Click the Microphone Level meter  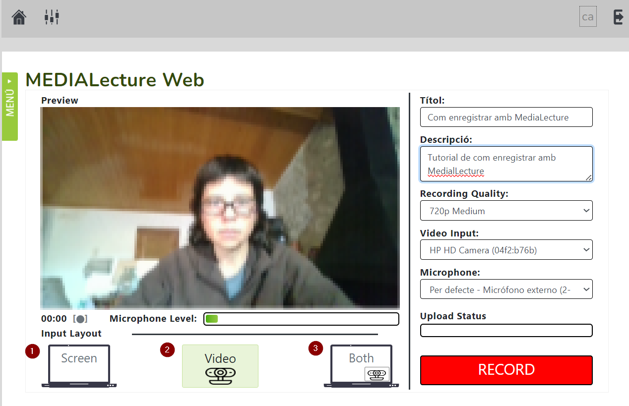tap(302, 319)
